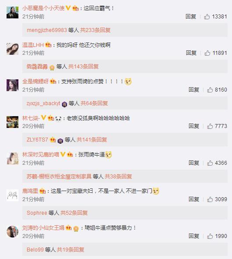Show all 共64条回复 replies
Viewport: 232px width, 259px height.
tap(94, 103)
